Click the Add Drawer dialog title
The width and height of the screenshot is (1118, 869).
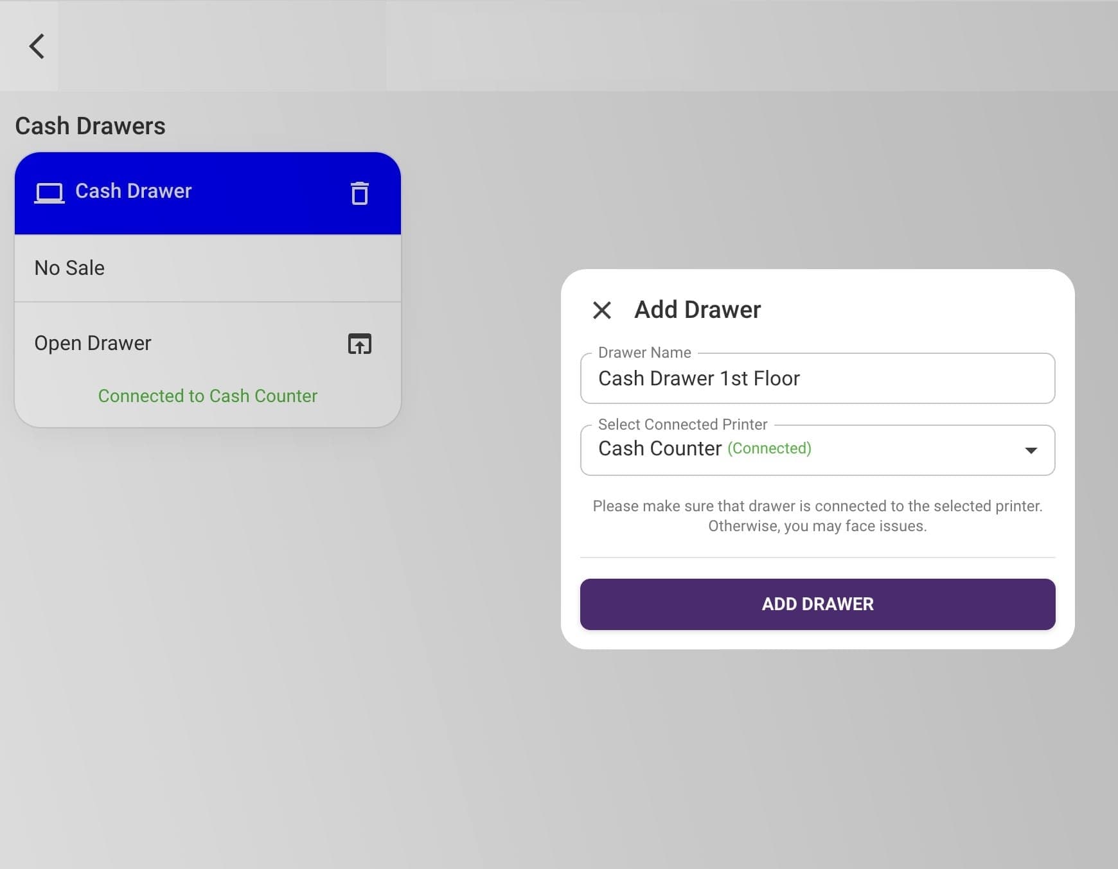coord(697,310)
